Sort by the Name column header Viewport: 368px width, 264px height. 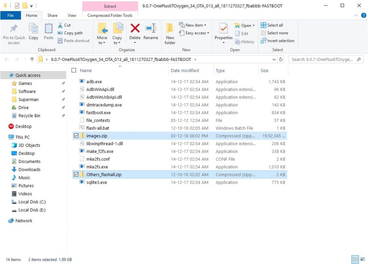tap(86, 70)
